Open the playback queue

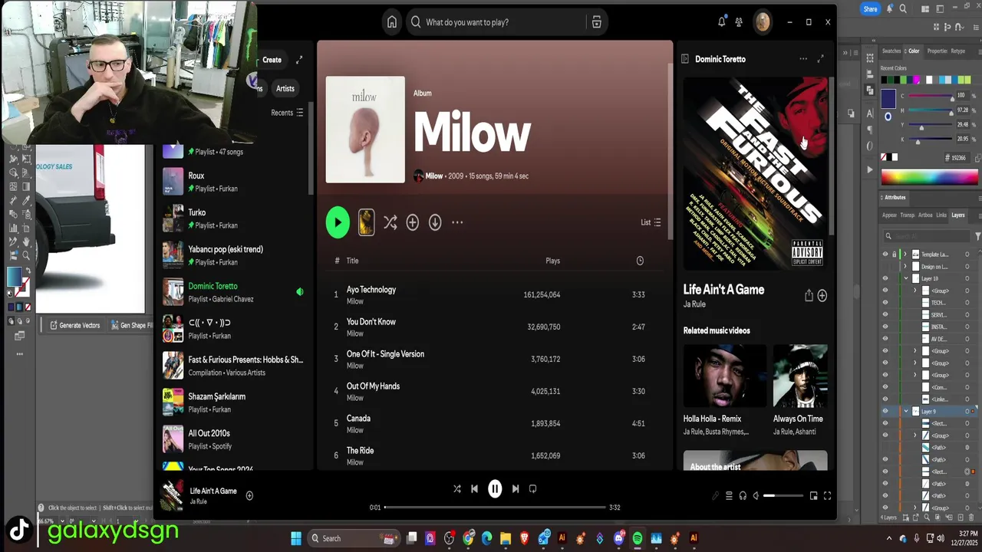[x=729, y=496]
